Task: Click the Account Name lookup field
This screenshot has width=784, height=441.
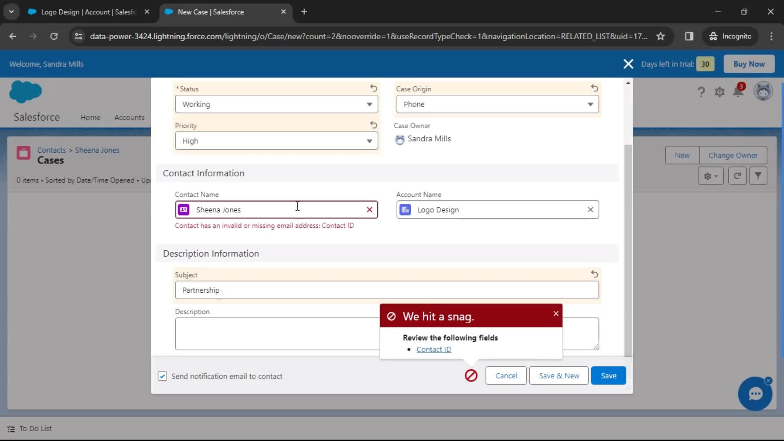Action: coord(497,209)
